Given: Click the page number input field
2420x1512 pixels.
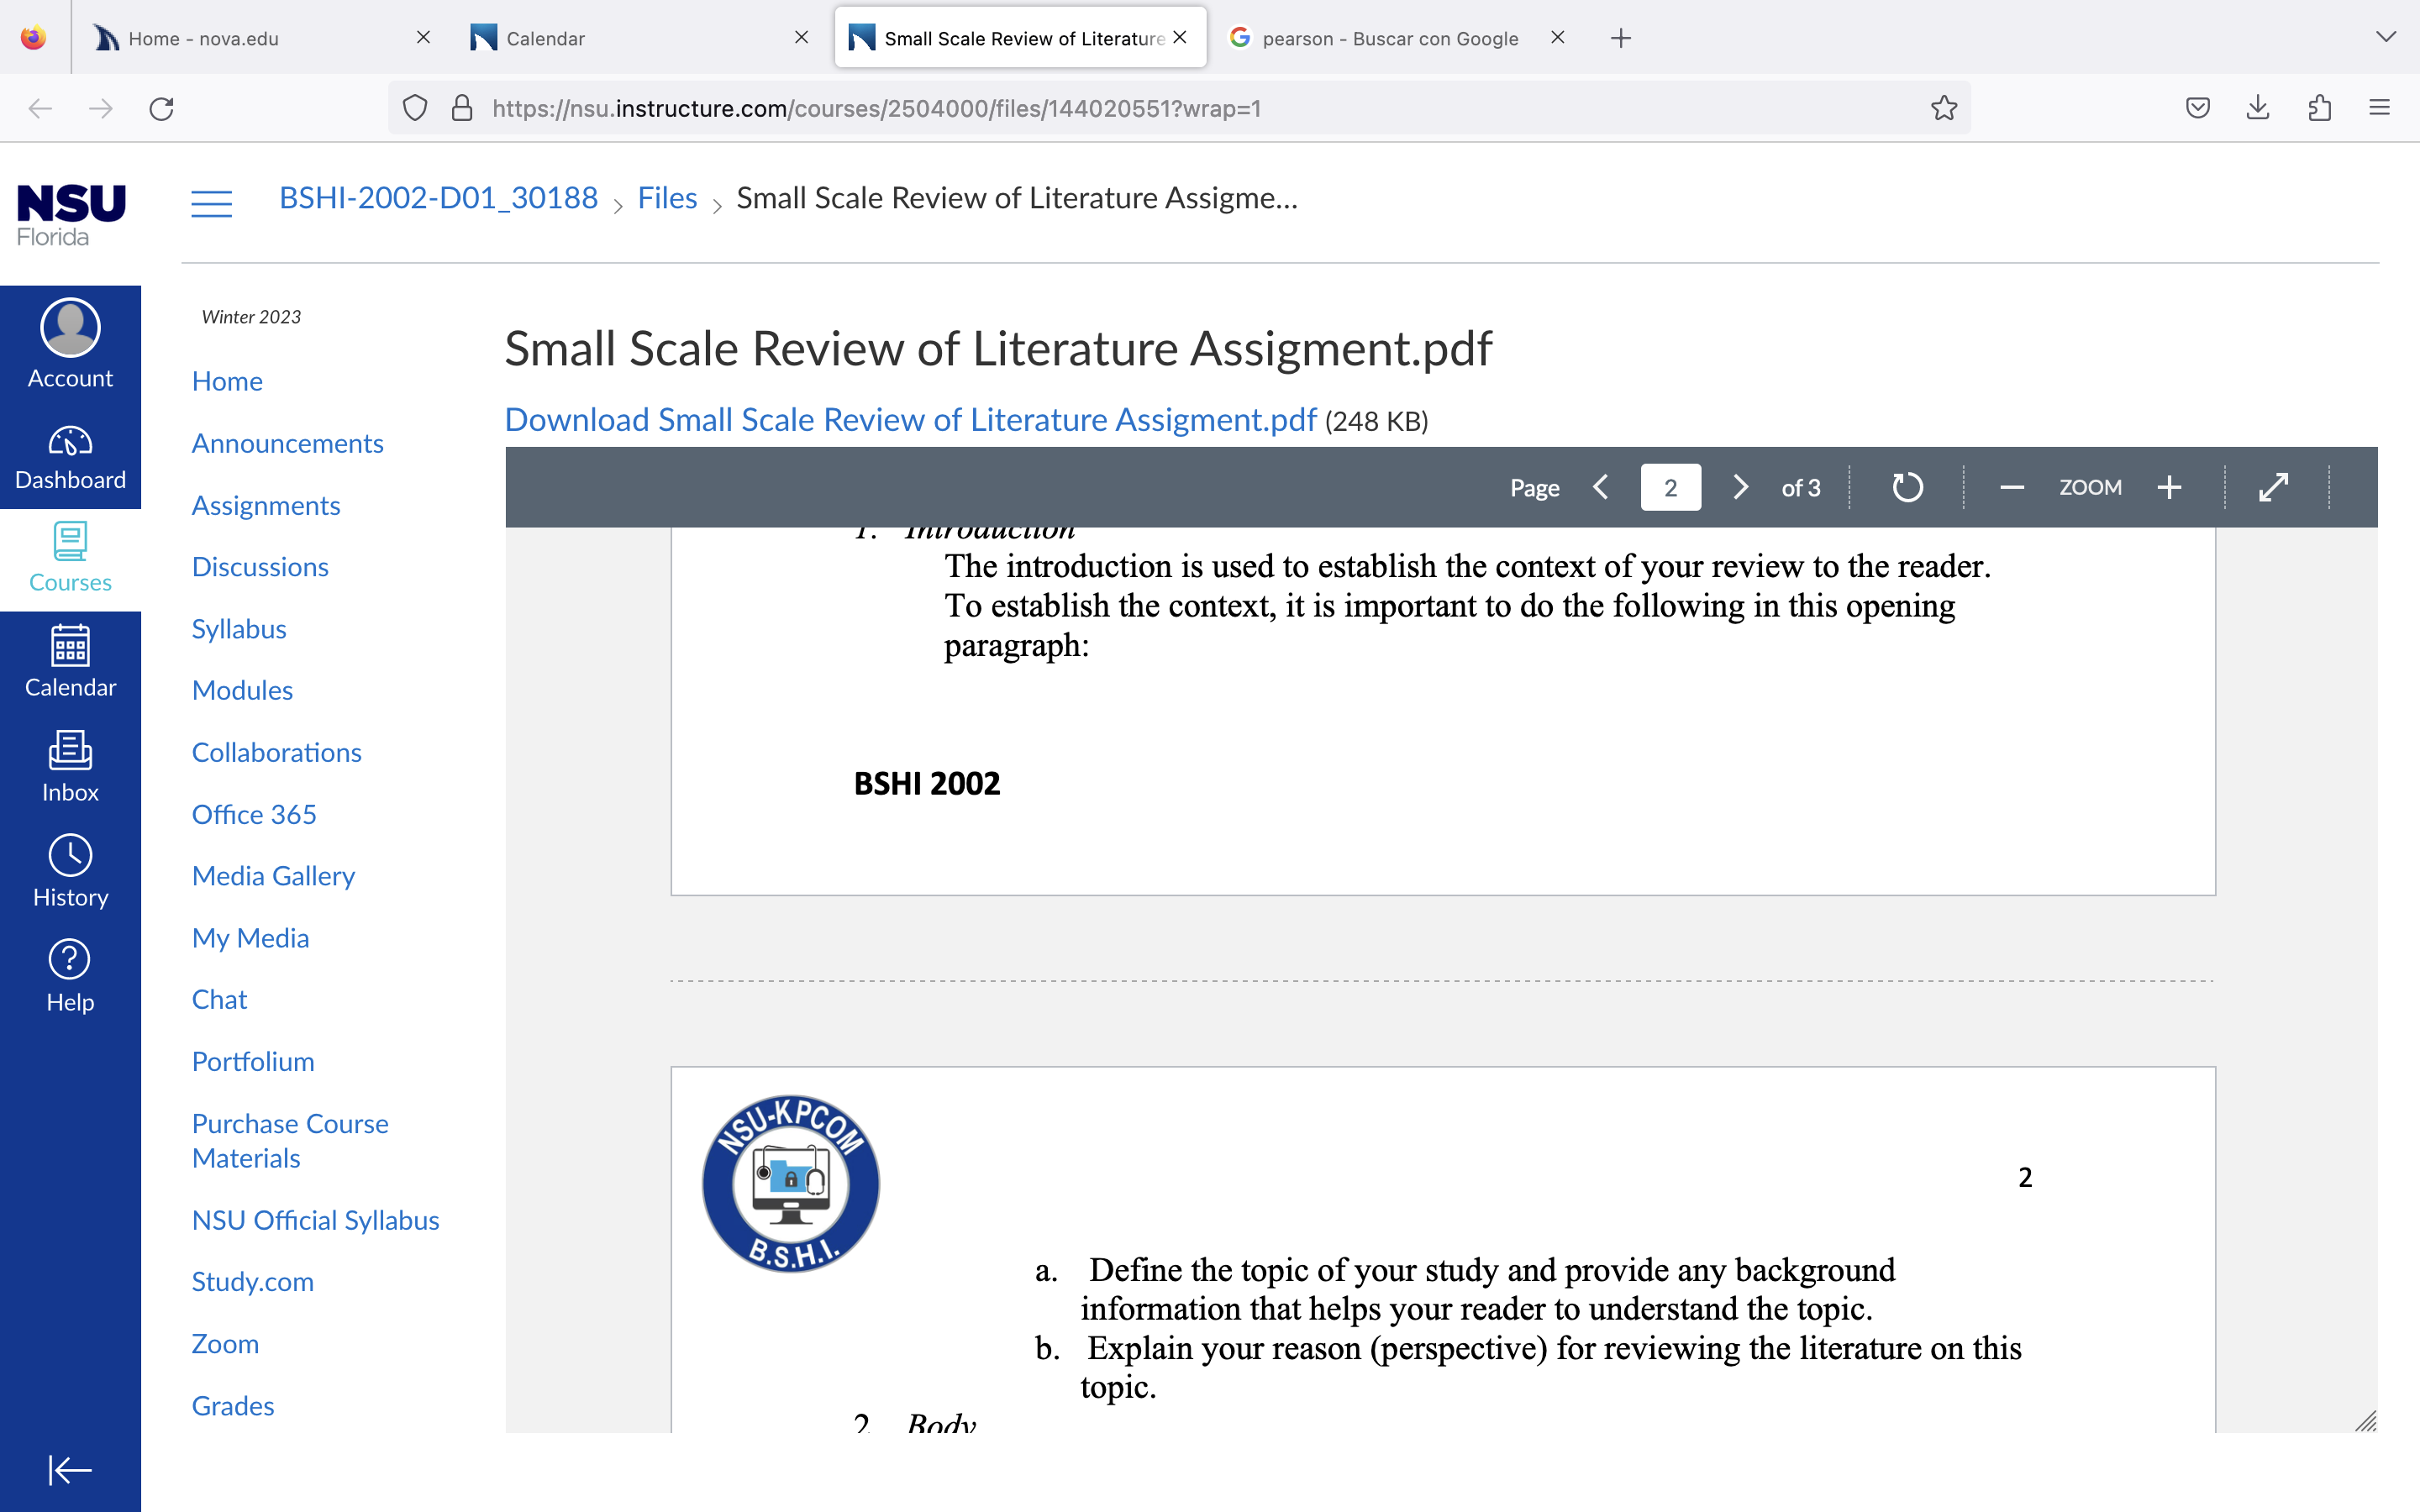Looking at the screenshot, I should 1670,487.
